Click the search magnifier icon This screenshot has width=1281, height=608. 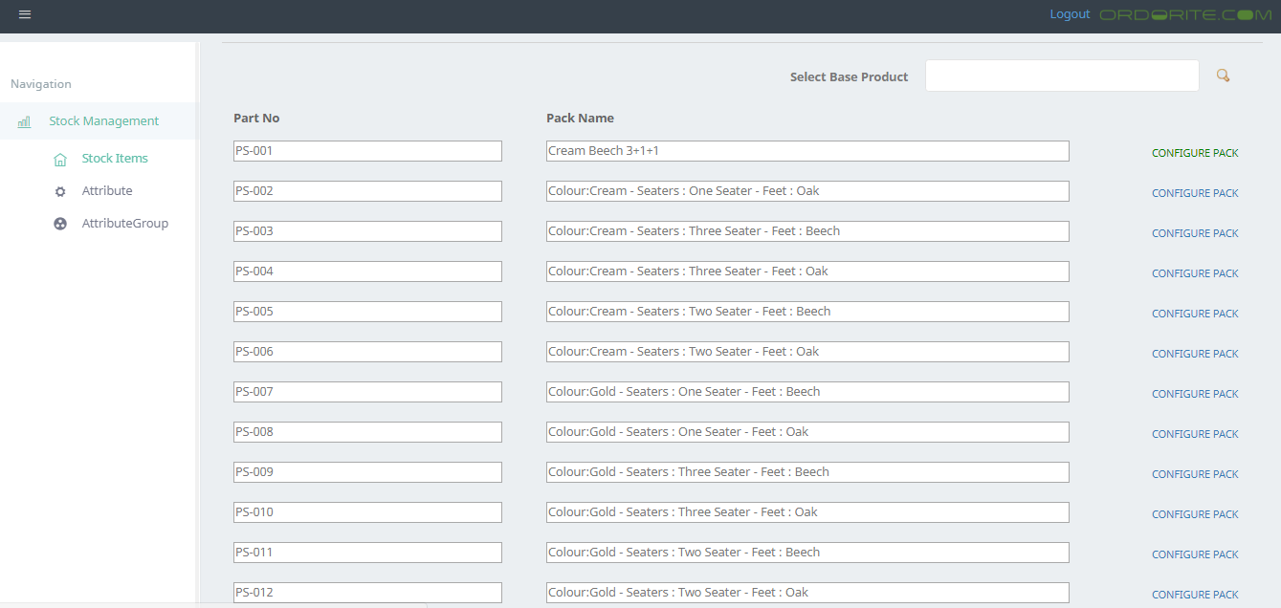pos(1223,76)
